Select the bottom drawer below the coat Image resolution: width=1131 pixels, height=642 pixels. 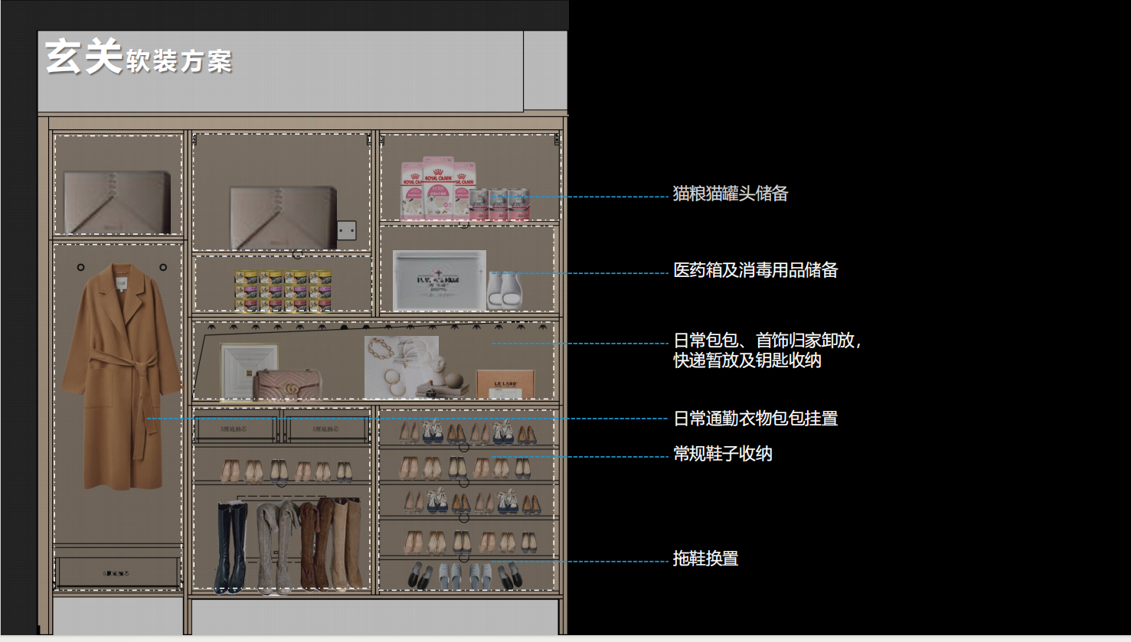(x=117, y=572)
